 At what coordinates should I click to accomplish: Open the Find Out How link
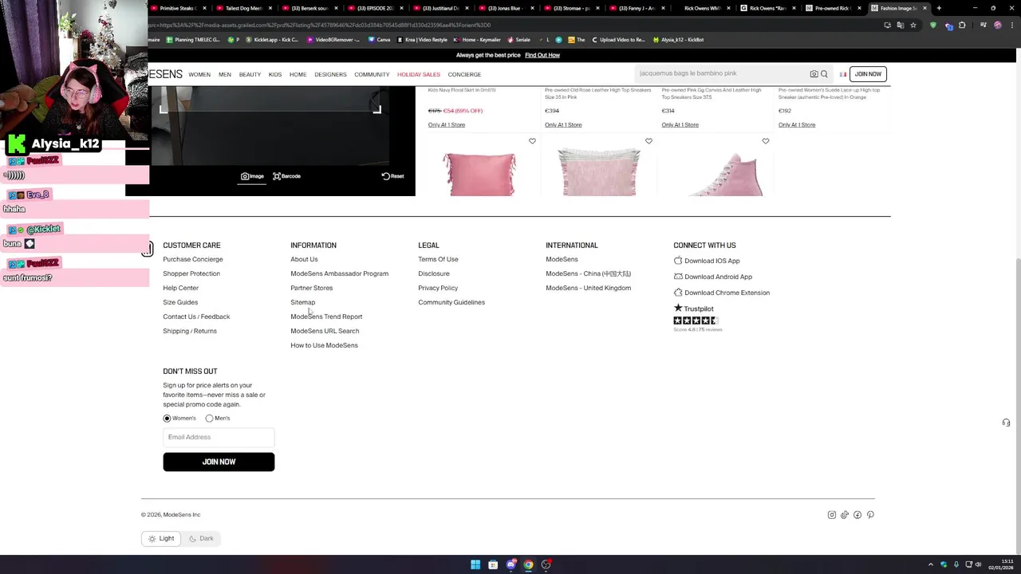pyautogui.click(x=542, y=55)
